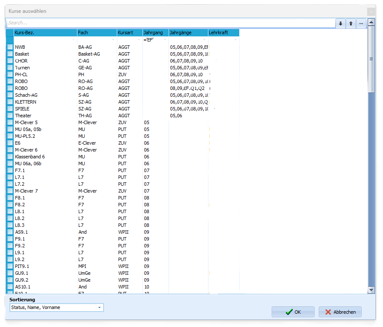
Task: Open the search options ellipsis button
Action: (361, 24)
